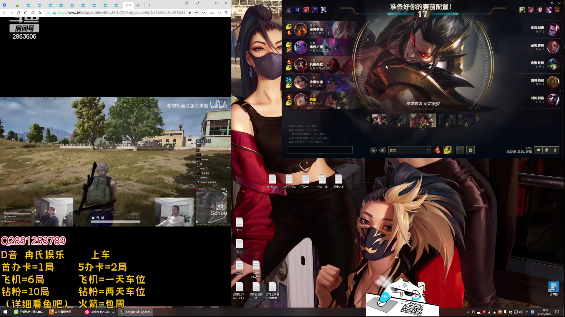Click enemy 海兽祭司 champion portrait

pyautogui.click(x=553, y=82)
